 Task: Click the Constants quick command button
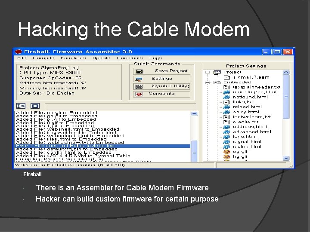pyautogui.click(x=161, y=94)
